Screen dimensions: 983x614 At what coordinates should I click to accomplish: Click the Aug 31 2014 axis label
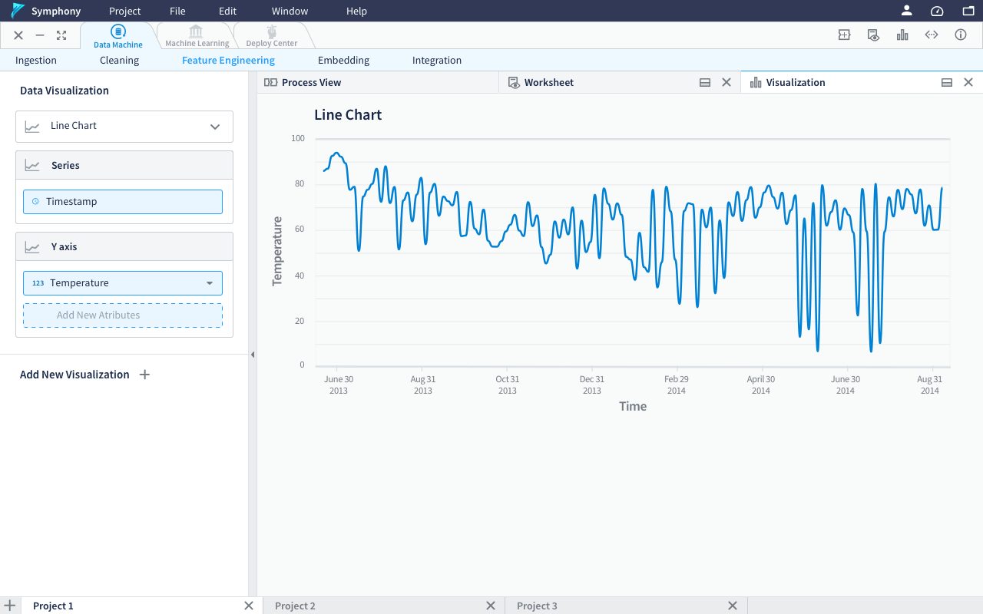(930, 385)
